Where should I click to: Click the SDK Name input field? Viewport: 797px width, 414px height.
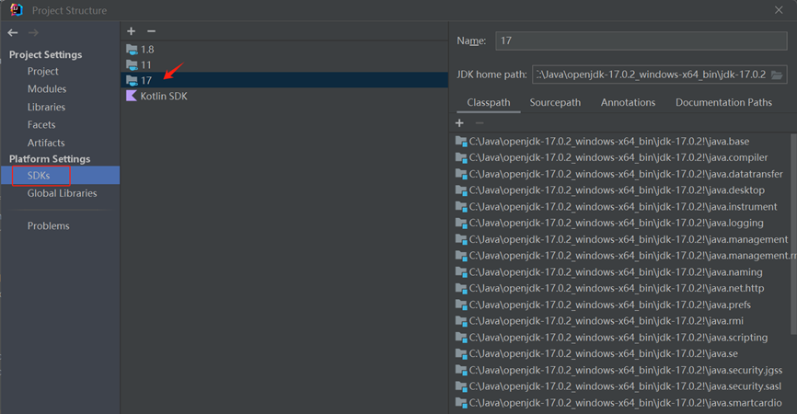[x=641, y=40]
